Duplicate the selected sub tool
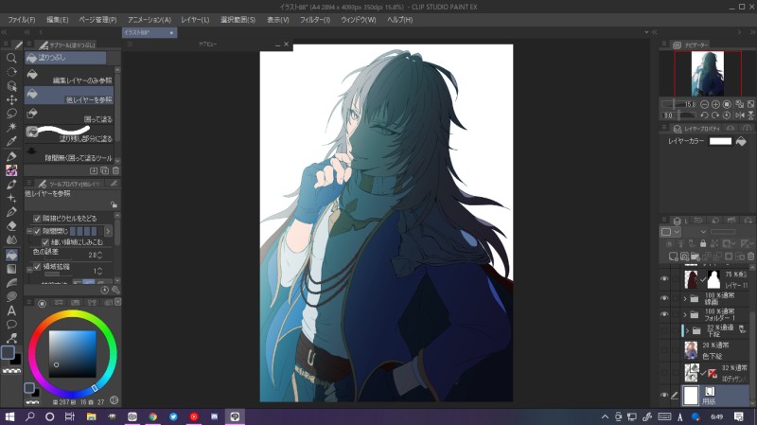The image size is (757, 425). (105, 170)
